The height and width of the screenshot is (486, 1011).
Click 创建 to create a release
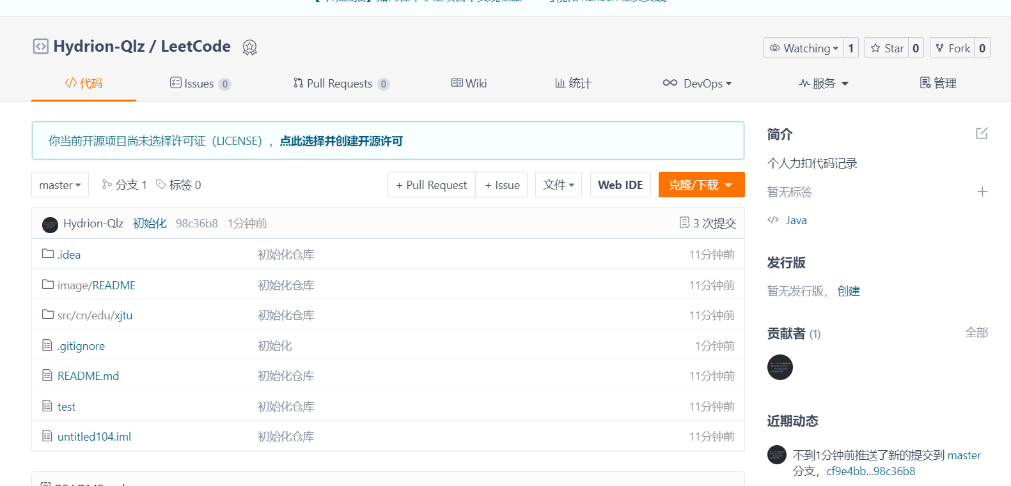pos(849,291)
